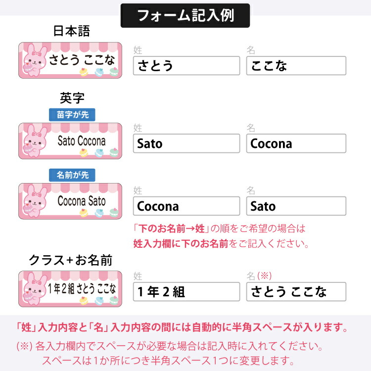Click the green macaron on Cocona Sato label
This screenshot has width=371, height=371.
coord(114,213)
